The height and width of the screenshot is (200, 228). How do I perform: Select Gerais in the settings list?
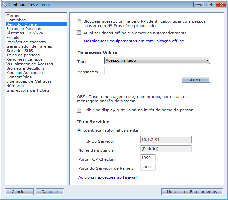click(x=13, y=16)
